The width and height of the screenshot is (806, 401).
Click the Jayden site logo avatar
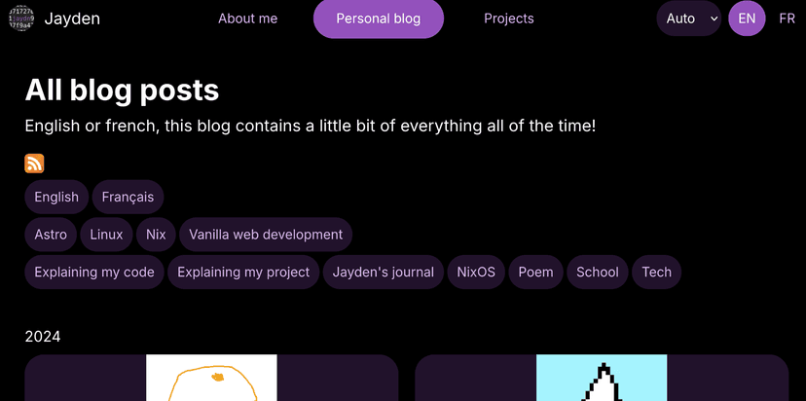pos(20,18)
